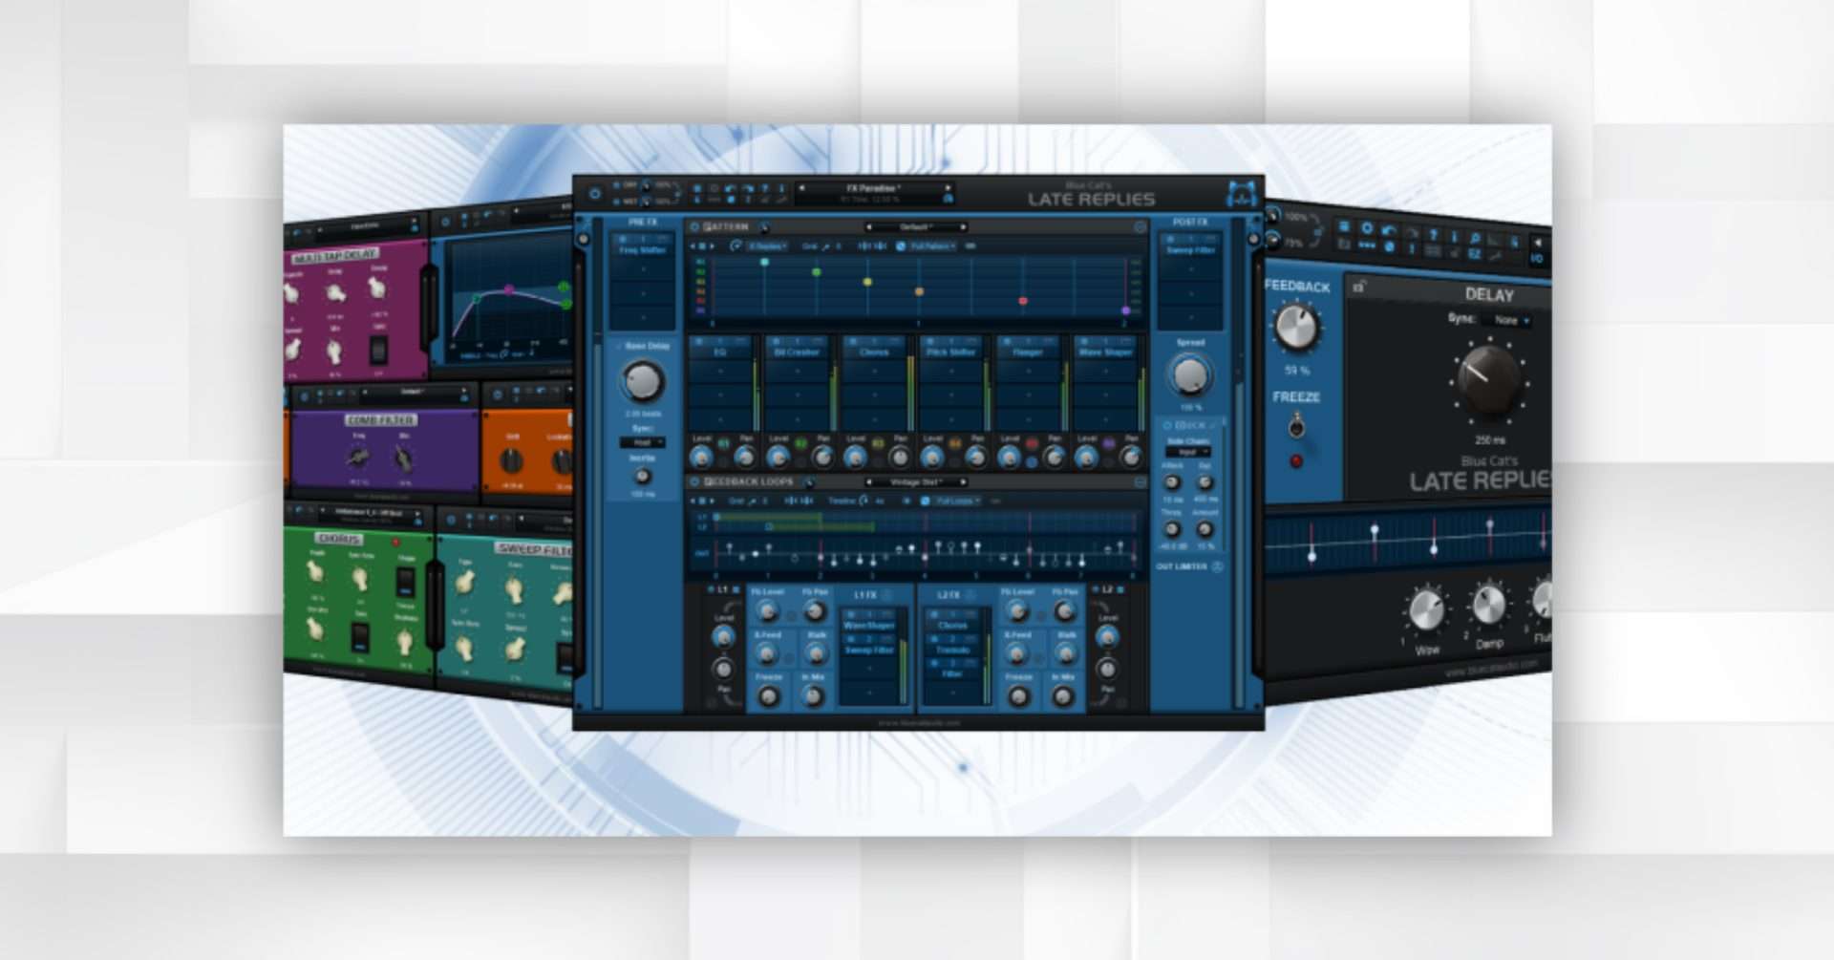Click the lock icon beside the Delay title

click(x=1358, y=286)
